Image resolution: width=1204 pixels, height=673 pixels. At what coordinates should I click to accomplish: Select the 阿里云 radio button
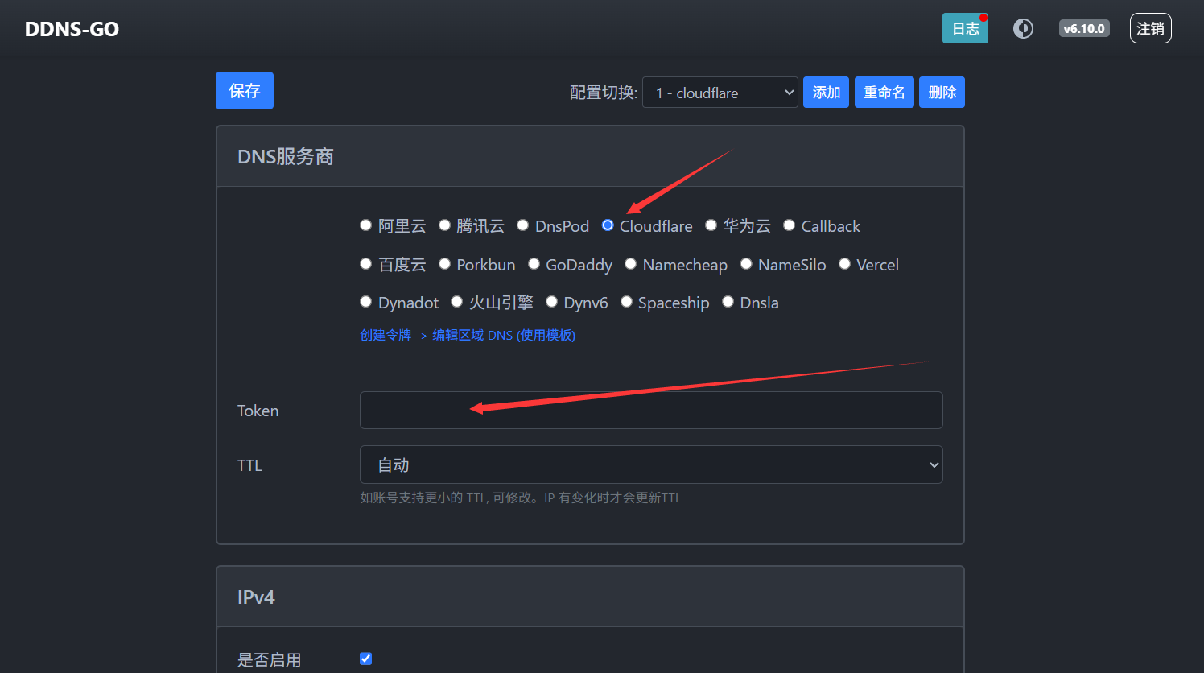[366, 225]
